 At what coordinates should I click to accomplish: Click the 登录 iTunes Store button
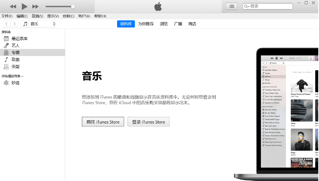pos(149,122)
